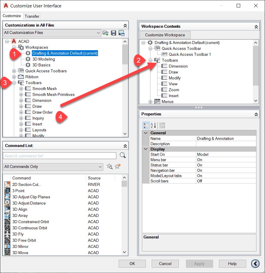The image size is (265, 273).
Task: Expand the Quick Access Toolbars node in left tree
Action: [14, 71]
